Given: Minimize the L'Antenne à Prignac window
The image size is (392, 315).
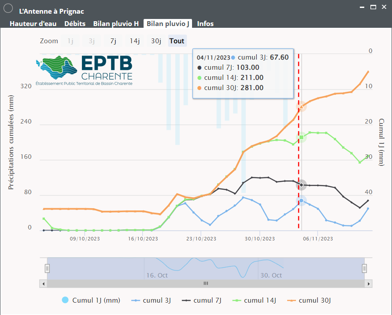Looking at the screenshot, I should tap(362, 7).
